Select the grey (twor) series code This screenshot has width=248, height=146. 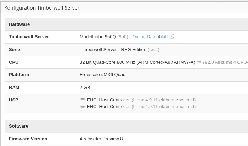[153, 50]
